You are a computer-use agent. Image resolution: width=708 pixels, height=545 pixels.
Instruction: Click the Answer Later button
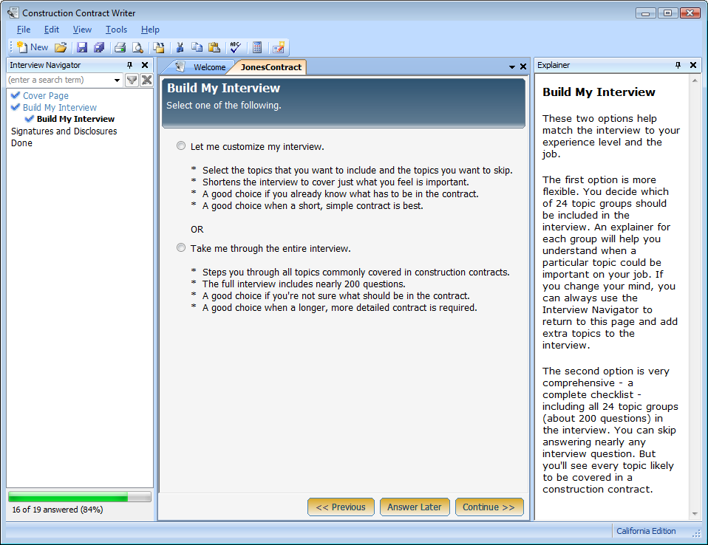point(415,507)
